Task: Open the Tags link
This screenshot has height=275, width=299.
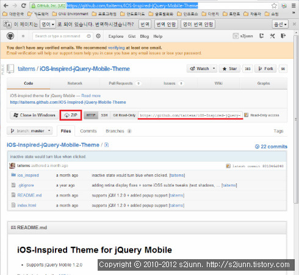Action: 278,131
